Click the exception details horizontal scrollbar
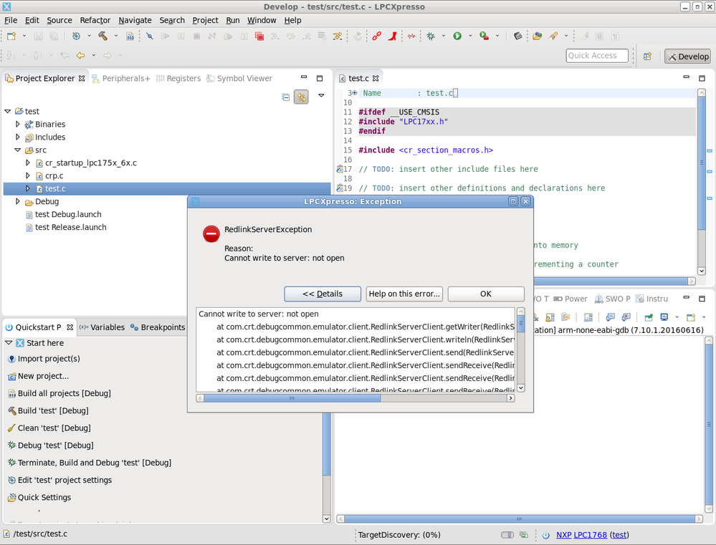Screen dimensions: 716x545 click(355, 398)
